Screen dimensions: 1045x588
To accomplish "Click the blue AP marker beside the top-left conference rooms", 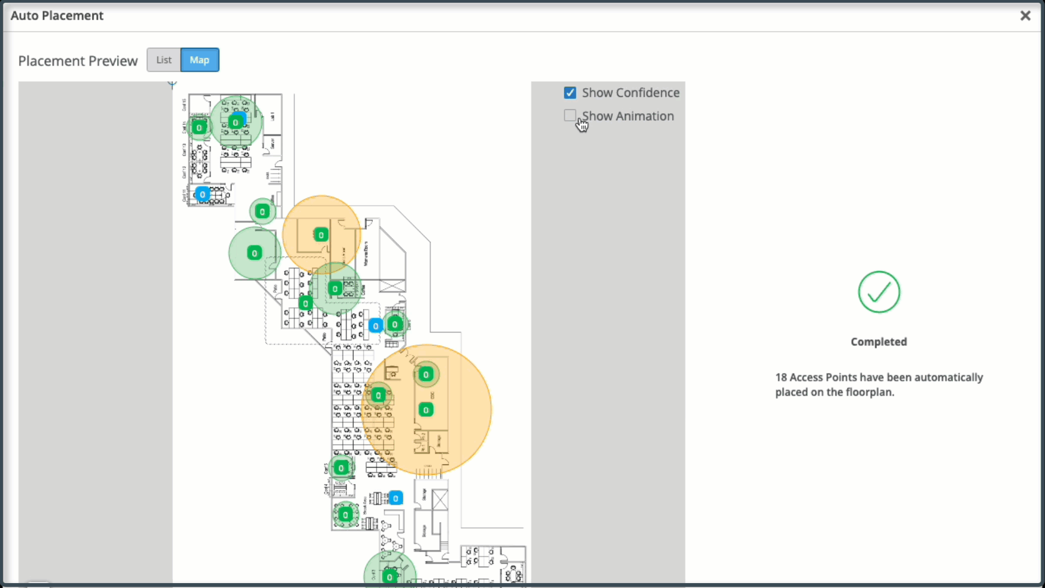I will [x=202, y=194].
